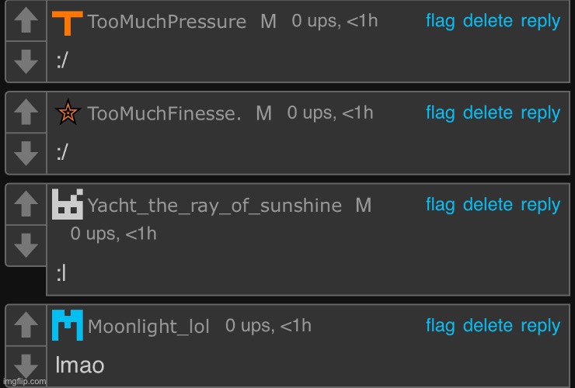Upvote Yacht_the_ray_of_sunshine's comment
575x388 pixels.
(x=26, y=204)
